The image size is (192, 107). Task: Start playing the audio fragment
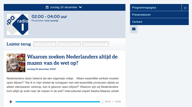click(11, 102)
